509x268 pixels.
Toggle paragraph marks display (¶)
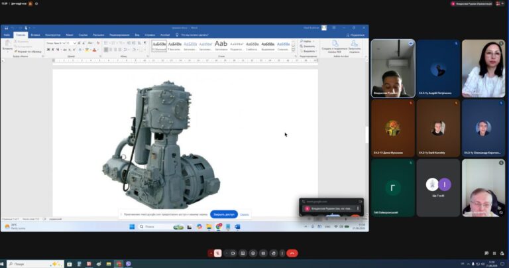tap(144, 43)
